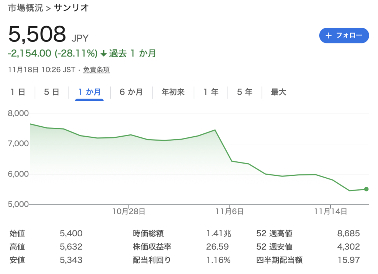Open the 市場概況 breadcrumb link
Image resolution: width=378 pixels, height=274 pixels.
(x=26, y=8)
